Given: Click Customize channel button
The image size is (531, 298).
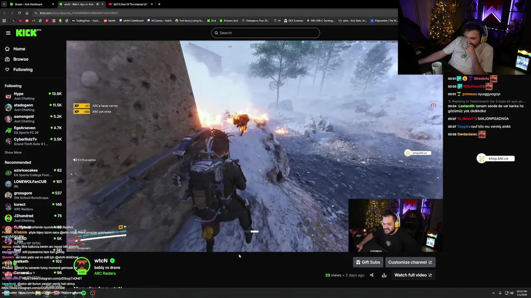Looking at the screenshot, I should 410,262.
